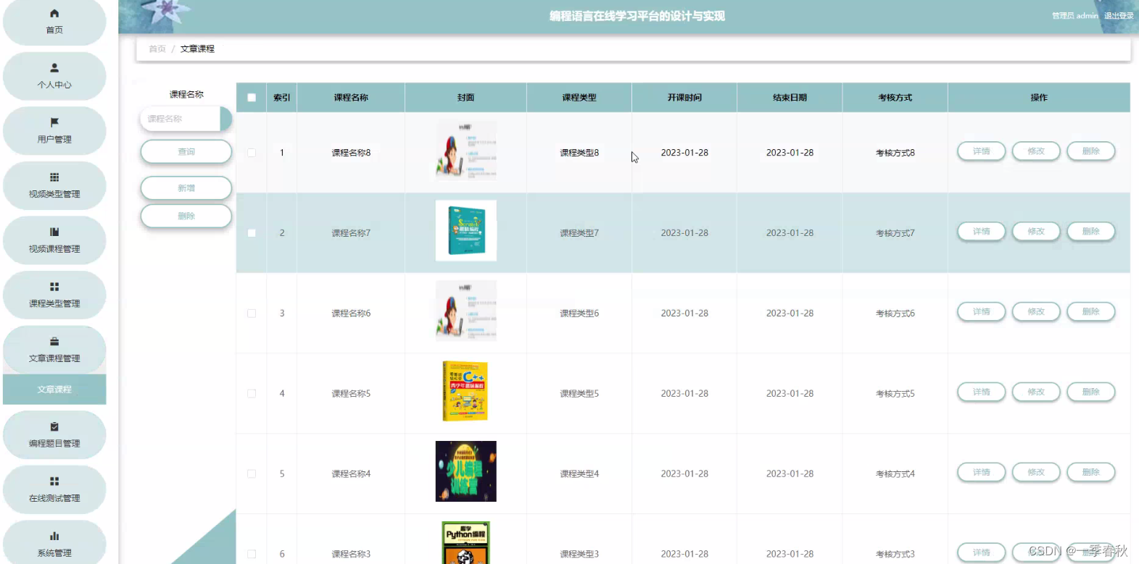The height and width of the screenshot is (564, 1139).
Task: Click the 查询 search button
Action: click(186, 151)
